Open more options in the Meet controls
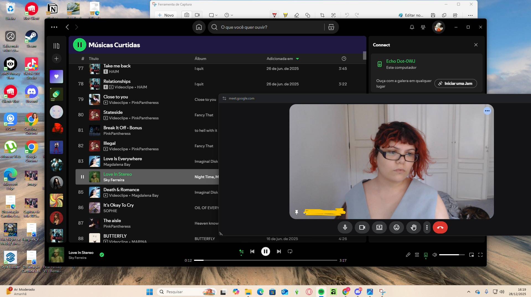Image resolution: width=531 pixels, height=297 pixels. pos(427,227)
